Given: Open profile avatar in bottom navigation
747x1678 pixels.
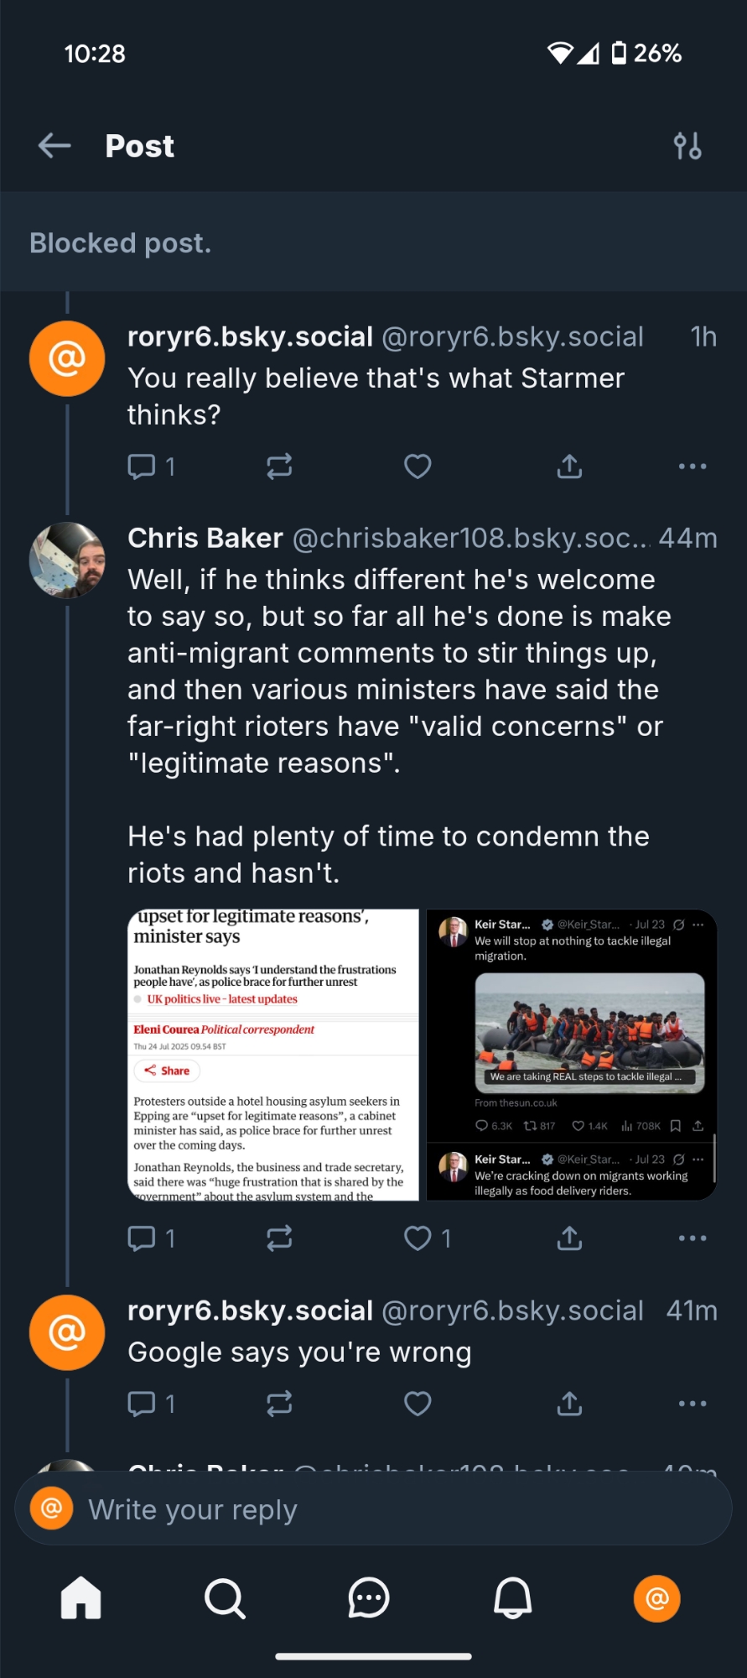Looking at the screenshot, I should [x=656, y=1598].
